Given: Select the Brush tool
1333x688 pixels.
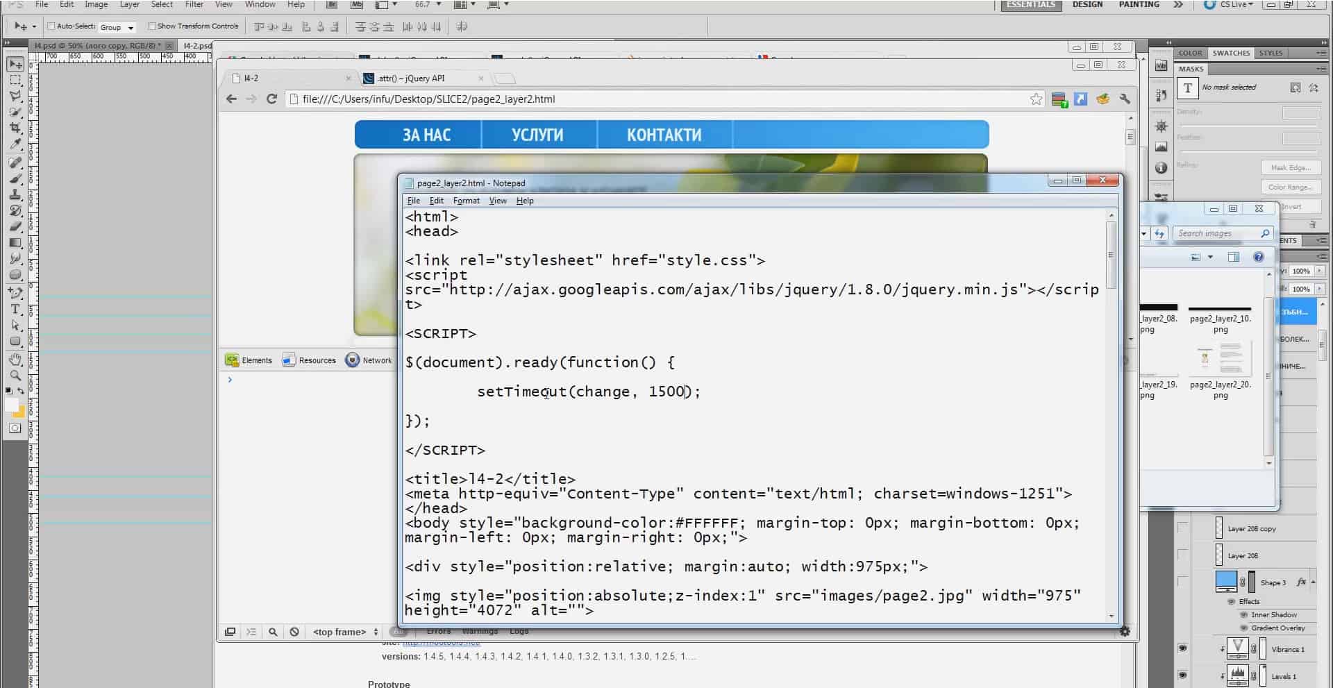Looking at the screenshot, I should point(15,179).
